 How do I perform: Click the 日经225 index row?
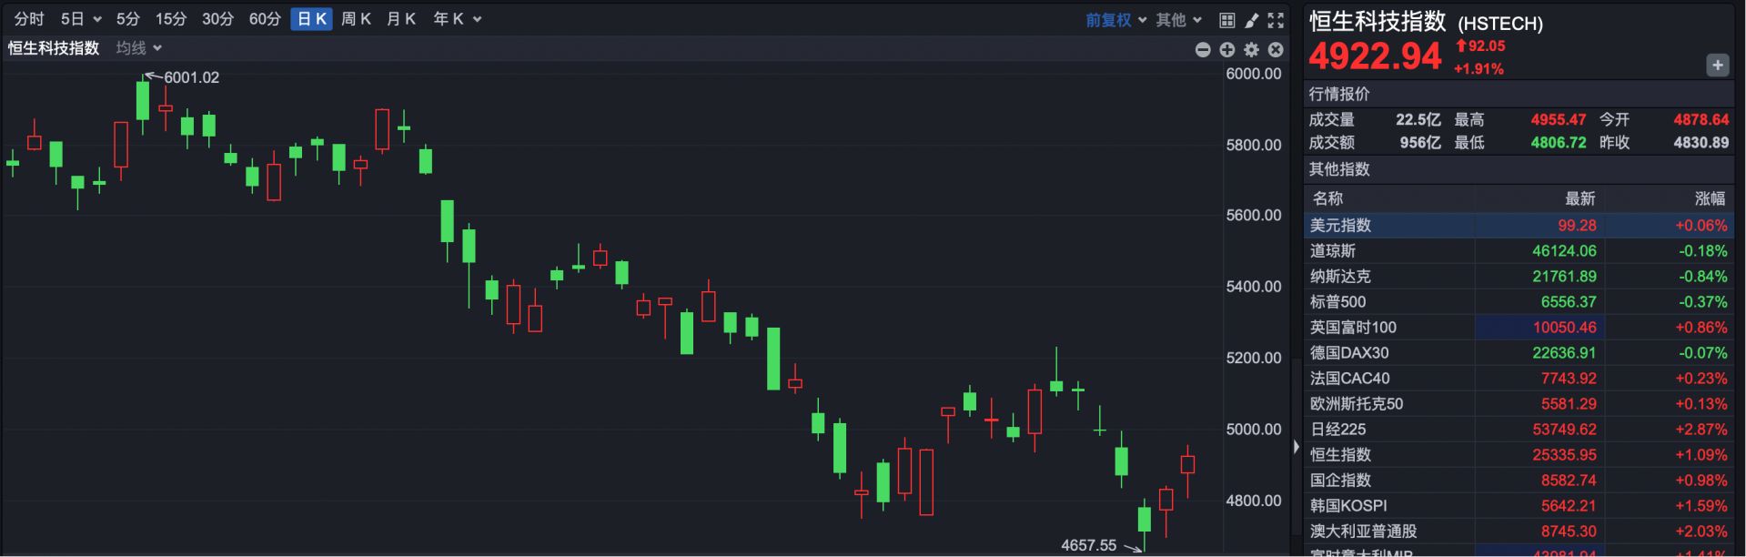(1519, 430)
